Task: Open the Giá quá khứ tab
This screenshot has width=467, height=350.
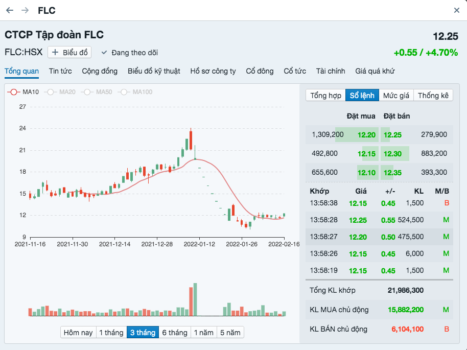Action: [x=375, y=71]
